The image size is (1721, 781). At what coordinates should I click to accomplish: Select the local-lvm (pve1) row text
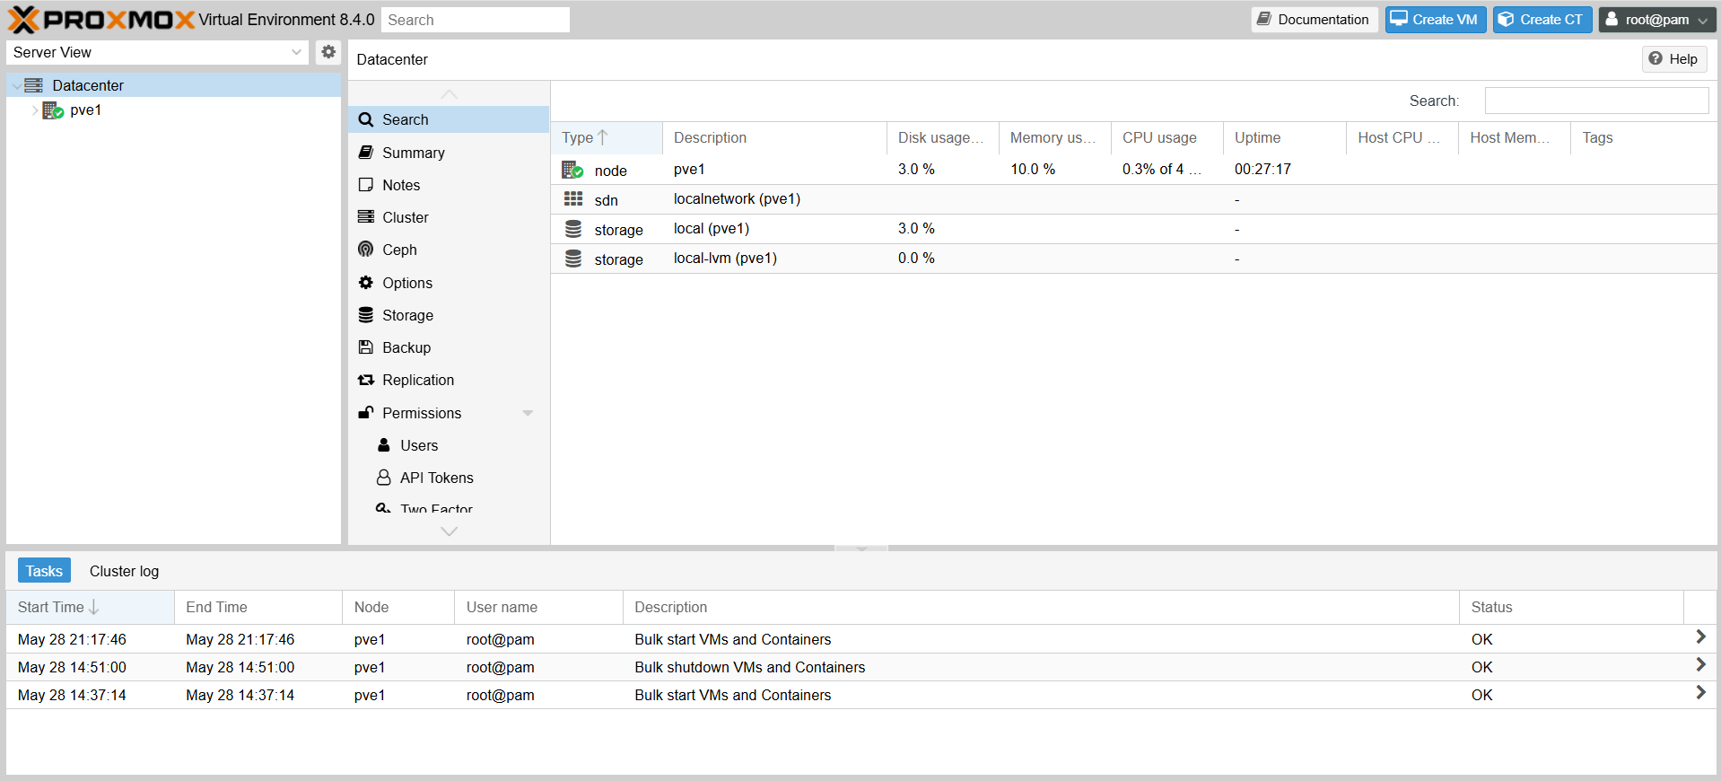[725, 259]
